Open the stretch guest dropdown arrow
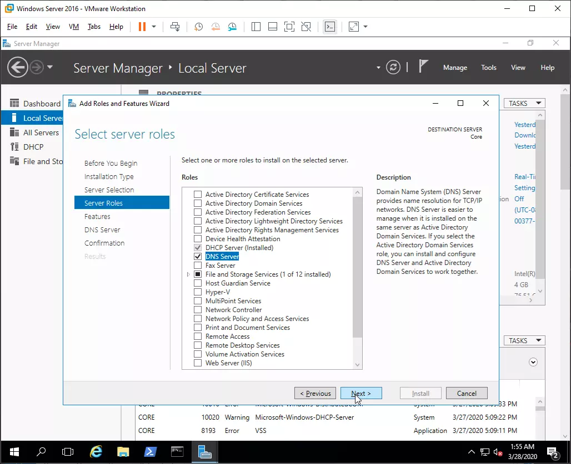 click(365, 27)
